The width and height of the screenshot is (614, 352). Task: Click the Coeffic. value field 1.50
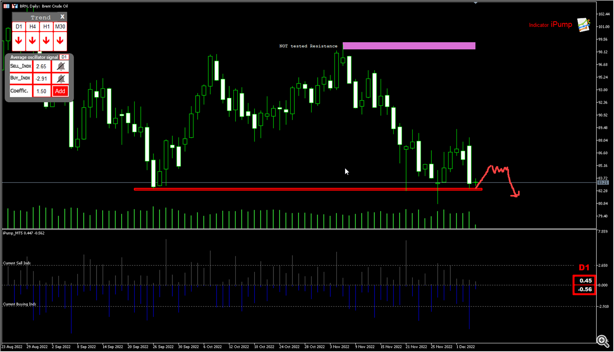[41, 91]
